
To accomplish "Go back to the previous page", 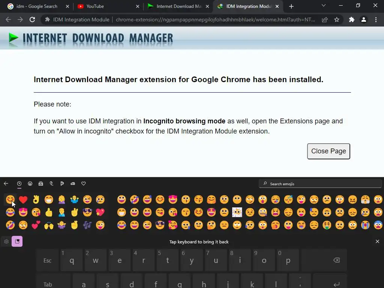I will click(8, 19).
